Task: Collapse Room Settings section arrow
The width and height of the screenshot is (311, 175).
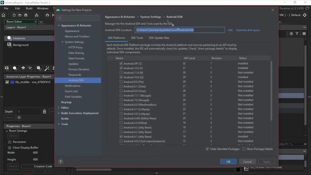Action: tap(7, 131)
